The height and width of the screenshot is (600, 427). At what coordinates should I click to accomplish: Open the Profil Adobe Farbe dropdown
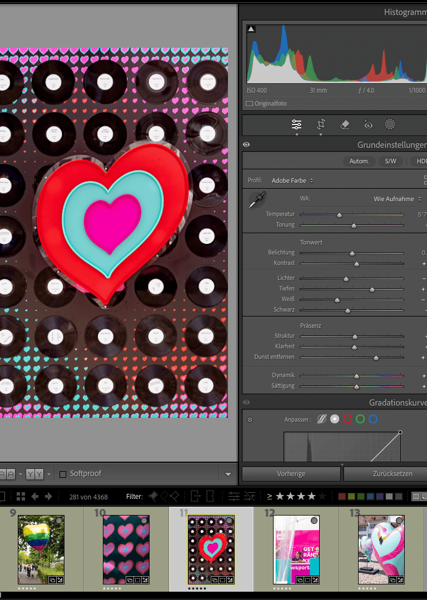pos(292,181)
